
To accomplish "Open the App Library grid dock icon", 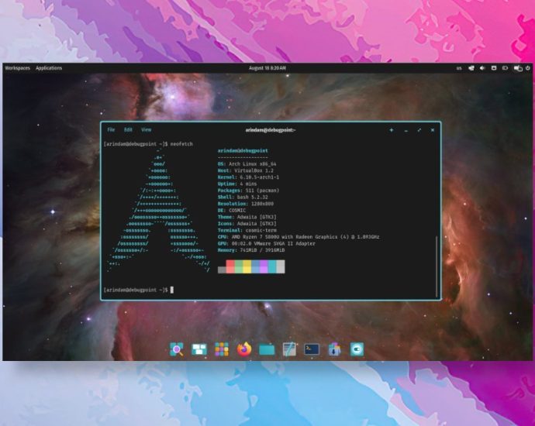I will tap(222, 349).
